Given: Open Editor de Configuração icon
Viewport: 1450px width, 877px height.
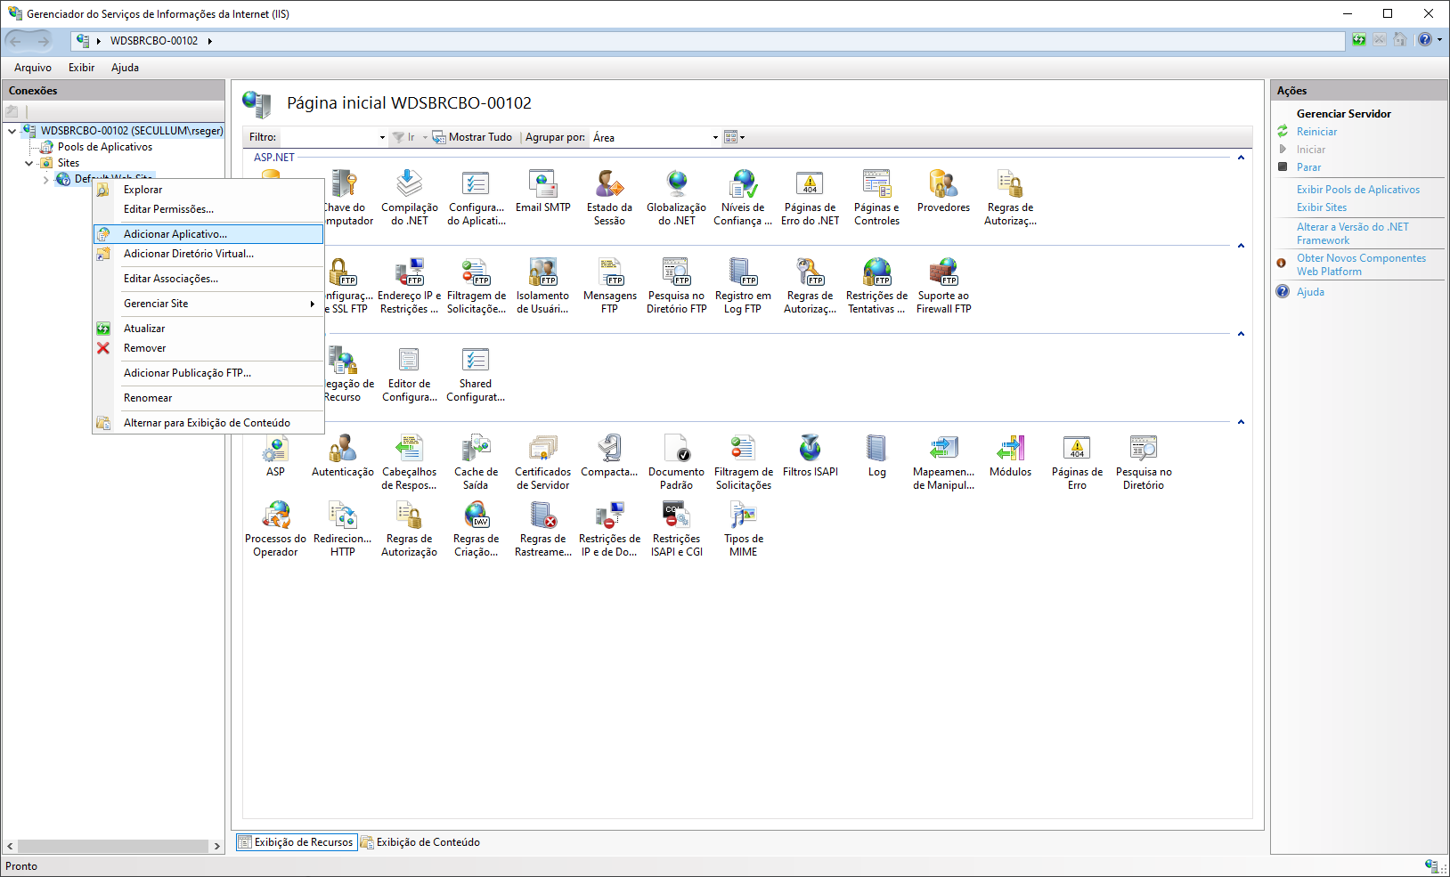Looking at the screenshot, I should coord(409,374).
